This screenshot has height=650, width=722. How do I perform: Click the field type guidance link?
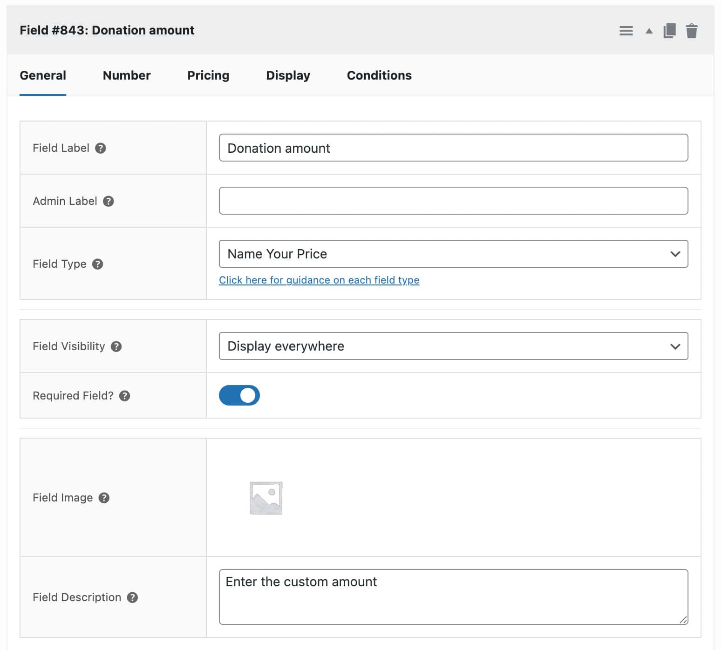(319, 280)
